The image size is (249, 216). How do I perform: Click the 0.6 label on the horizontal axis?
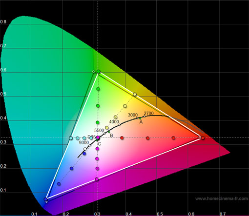click(x=191, y=214)
